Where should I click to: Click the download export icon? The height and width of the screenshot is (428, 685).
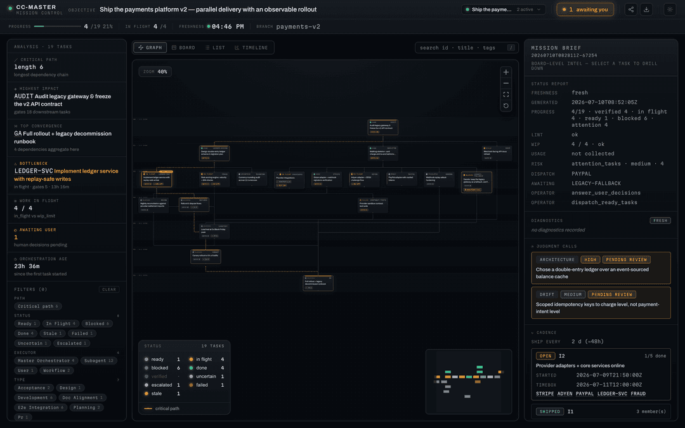pyautogui.click(x=646, y=9)
